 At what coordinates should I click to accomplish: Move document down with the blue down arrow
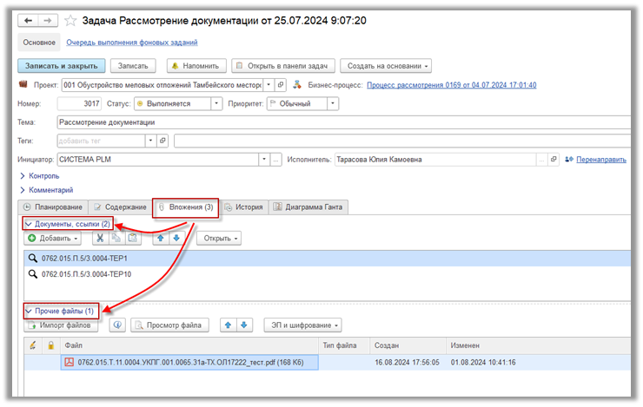click(x=176, y=238)
